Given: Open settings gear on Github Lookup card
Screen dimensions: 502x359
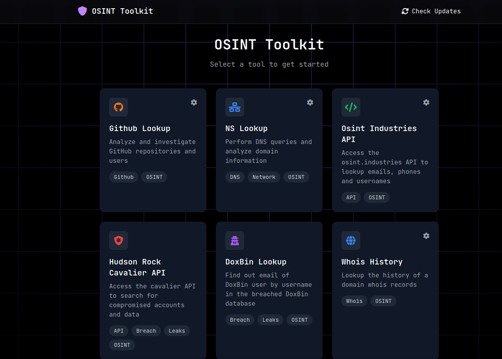Looking at the screenshot, I should [194, 102].
